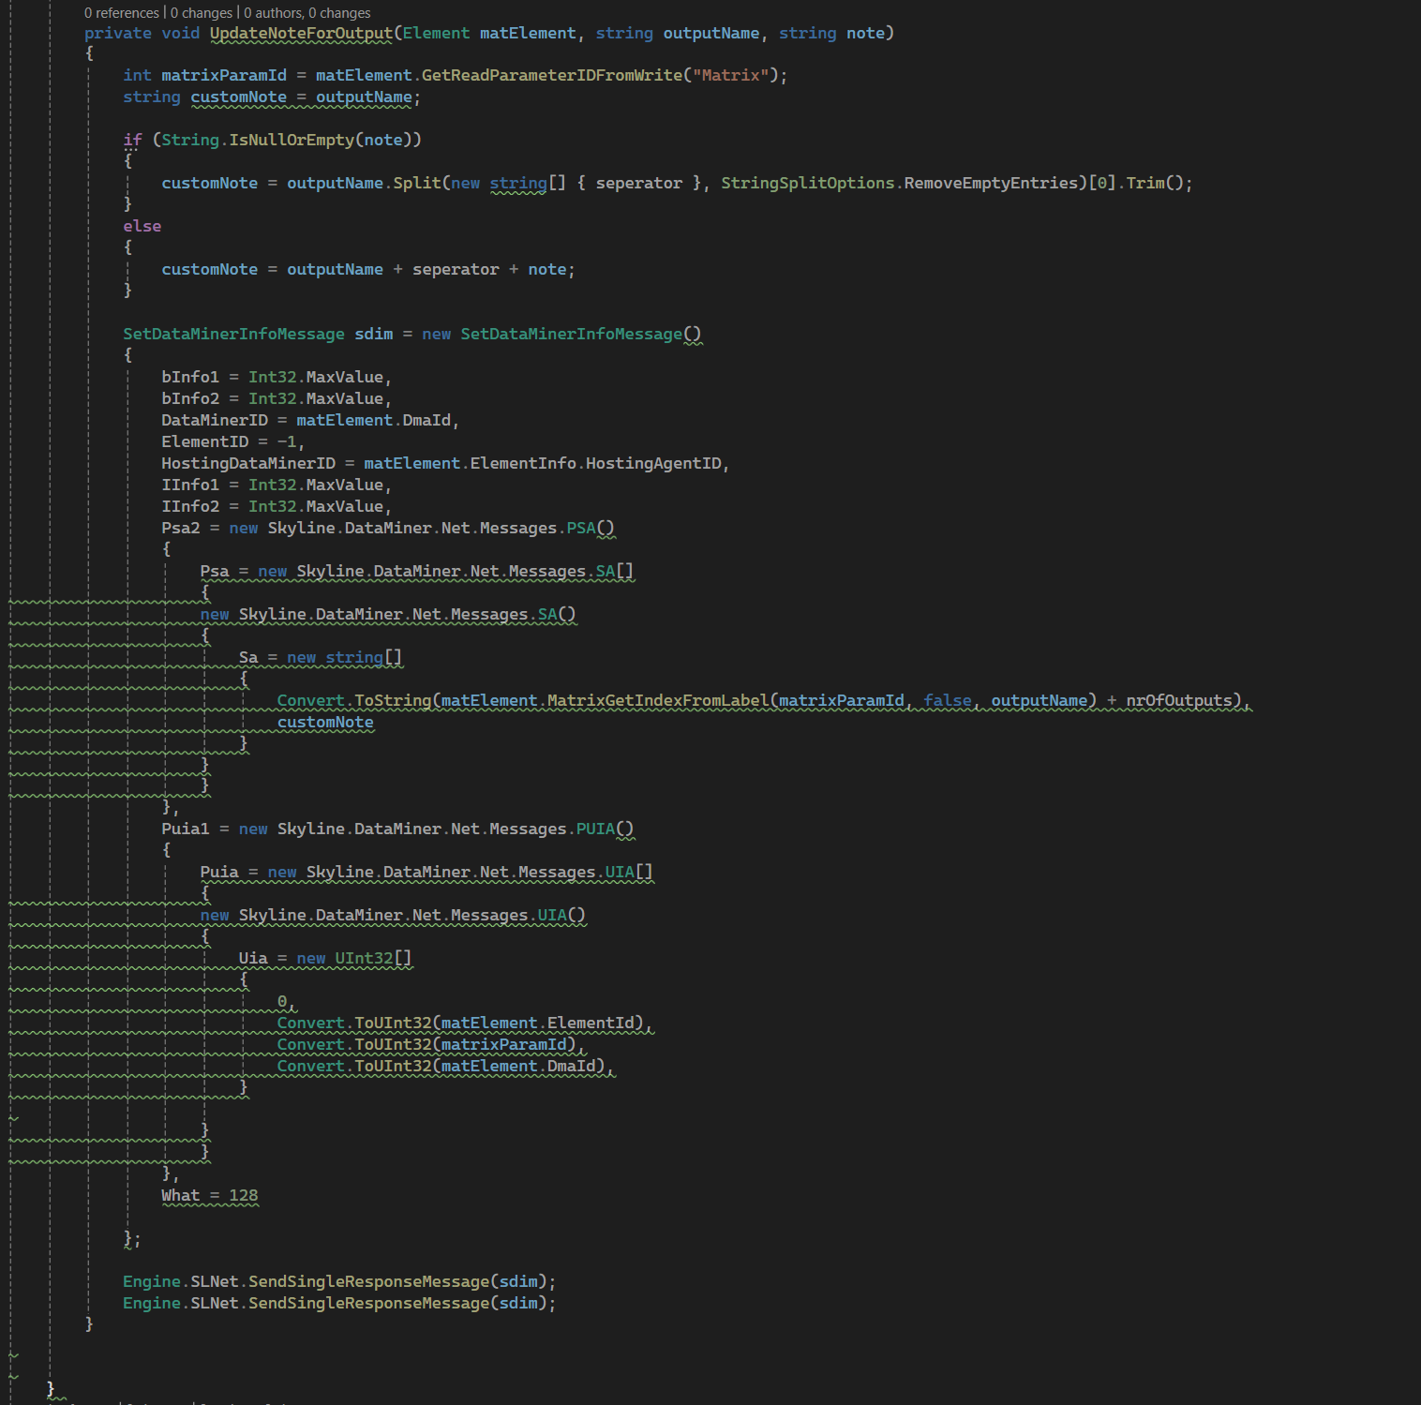Click the else keyword
1421x1405 pixels.
coord(142,227)
